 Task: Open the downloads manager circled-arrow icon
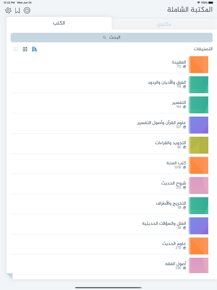[27, 10]
